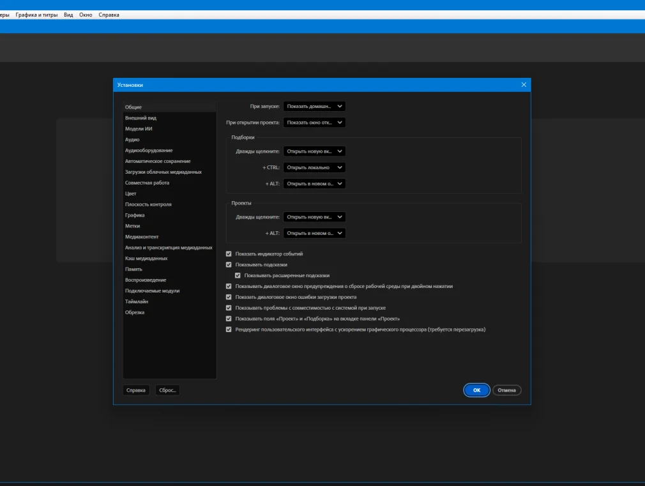Open the При запуске dropdown

click(x=314, y=107)
